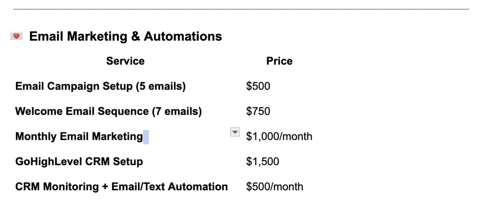Click the (5 emails) text
Image resolution: width=479 pixels, height=201 pixels.
pyautogui.click(x=161, y=86)
